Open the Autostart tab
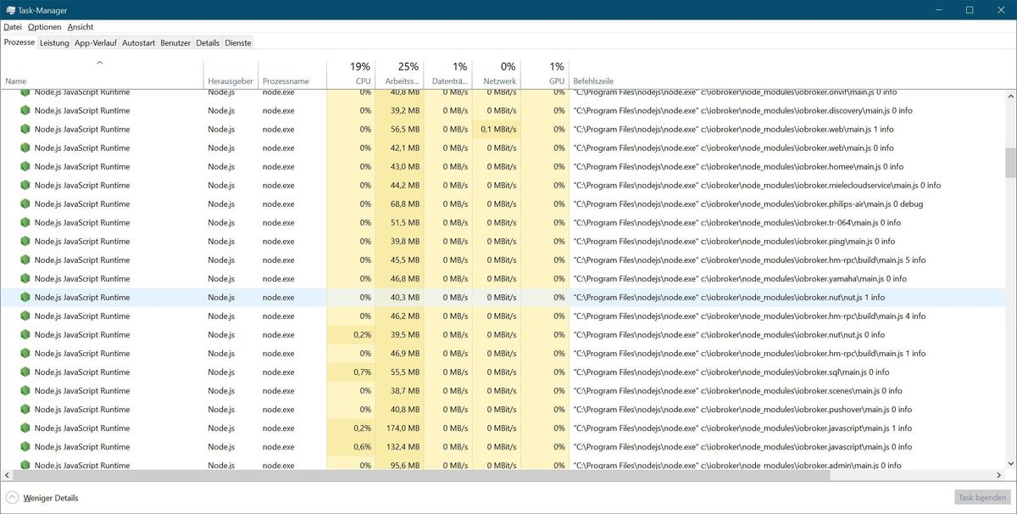 [138, 42]
